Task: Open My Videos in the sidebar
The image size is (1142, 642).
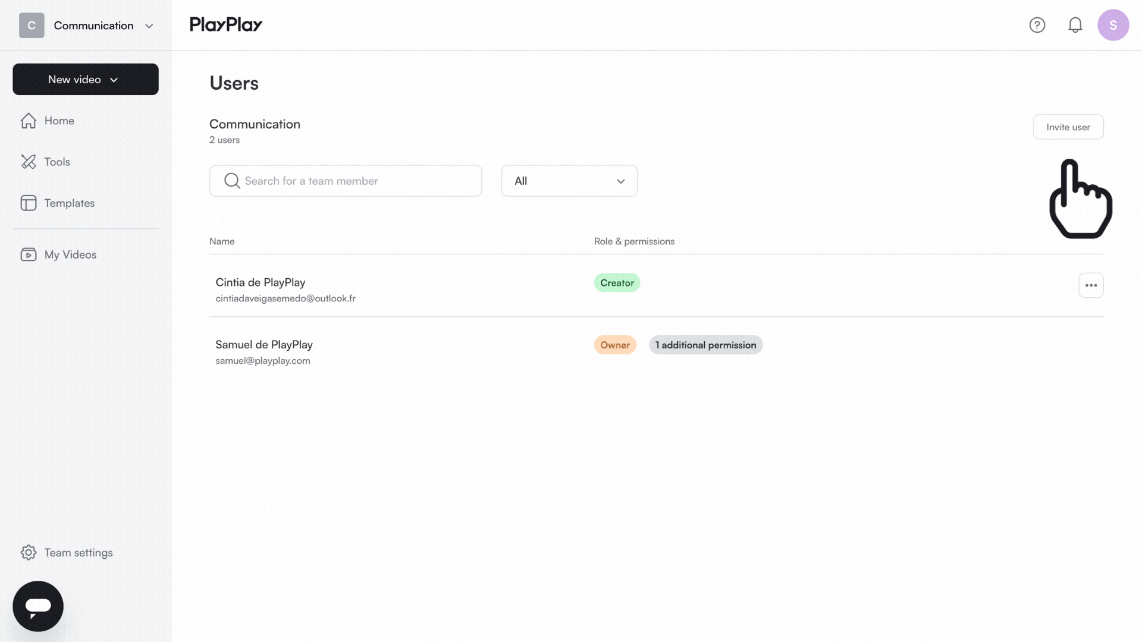Action: tap(70, 254)
